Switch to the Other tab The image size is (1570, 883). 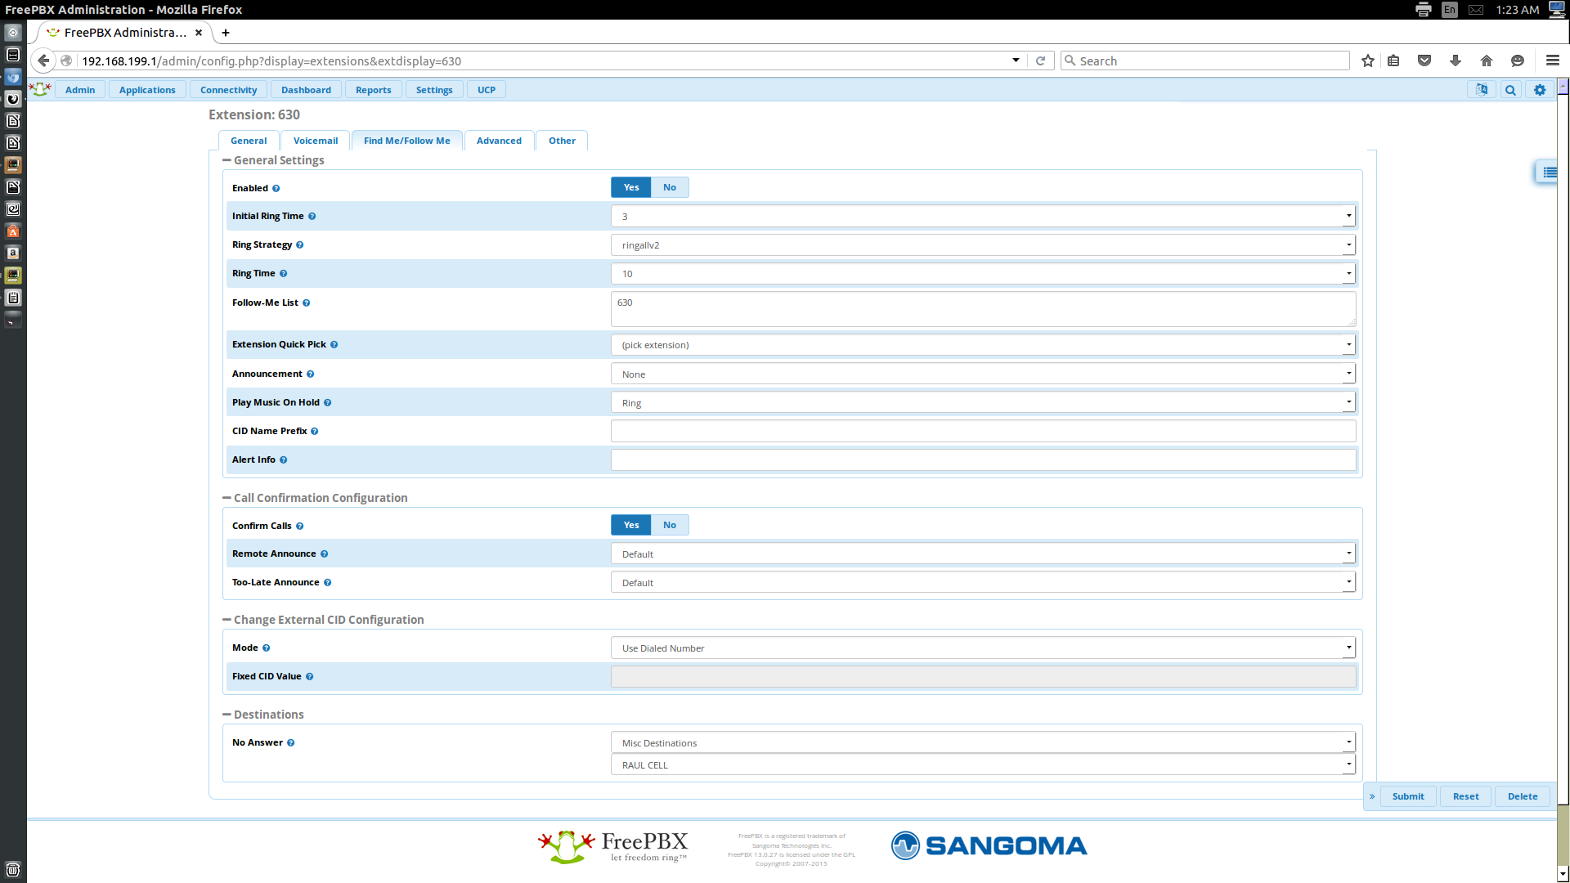(562, 141)
